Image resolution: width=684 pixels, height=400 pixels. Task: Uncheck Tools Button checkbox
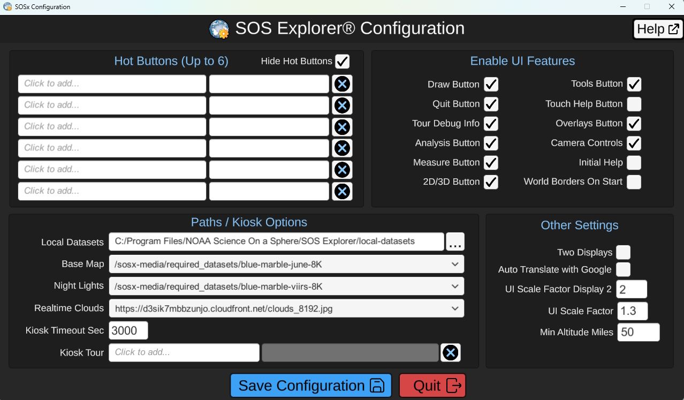pos(634,85)
